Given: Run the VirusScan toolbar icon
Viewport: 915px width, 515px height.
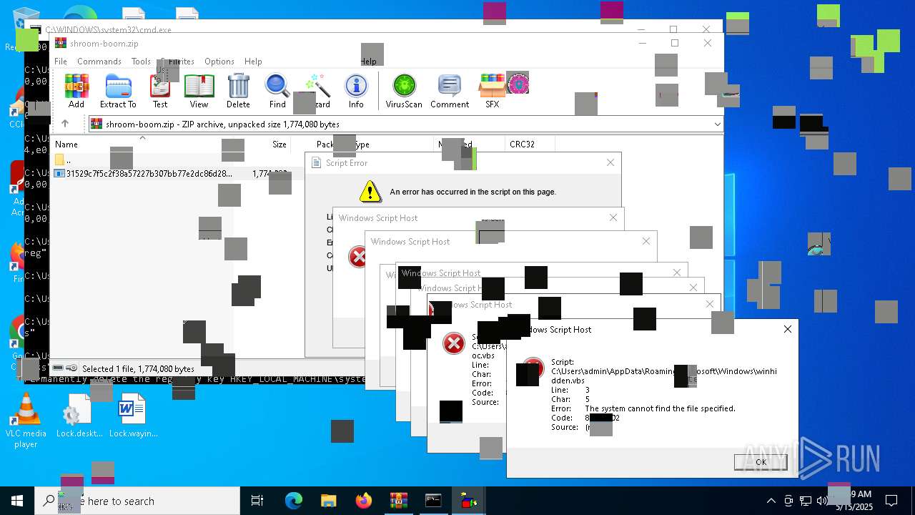Looking at the screenshot, I should click(404, 91).
